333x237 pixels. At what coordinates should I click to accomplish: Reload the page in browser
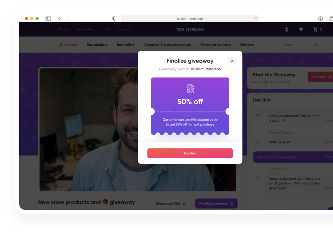pyautogui.click(x=256, y=19)
